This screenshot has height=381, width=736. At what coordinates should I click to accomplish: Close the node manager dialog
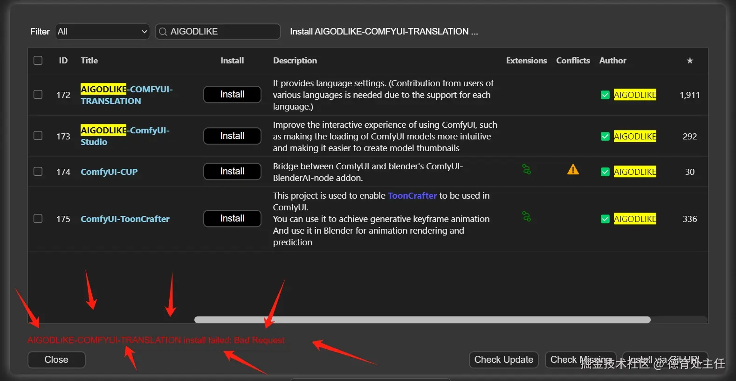click(56, 360)
